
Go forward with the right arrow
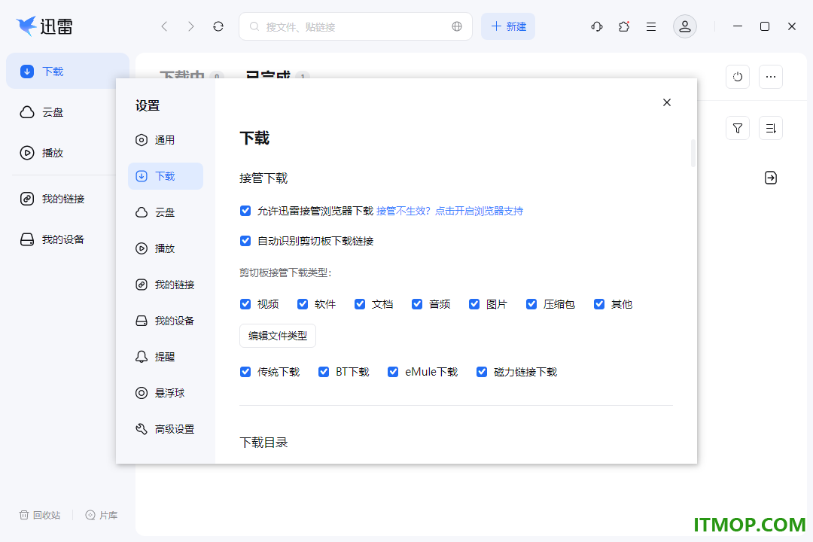click(x=190, y=26)
